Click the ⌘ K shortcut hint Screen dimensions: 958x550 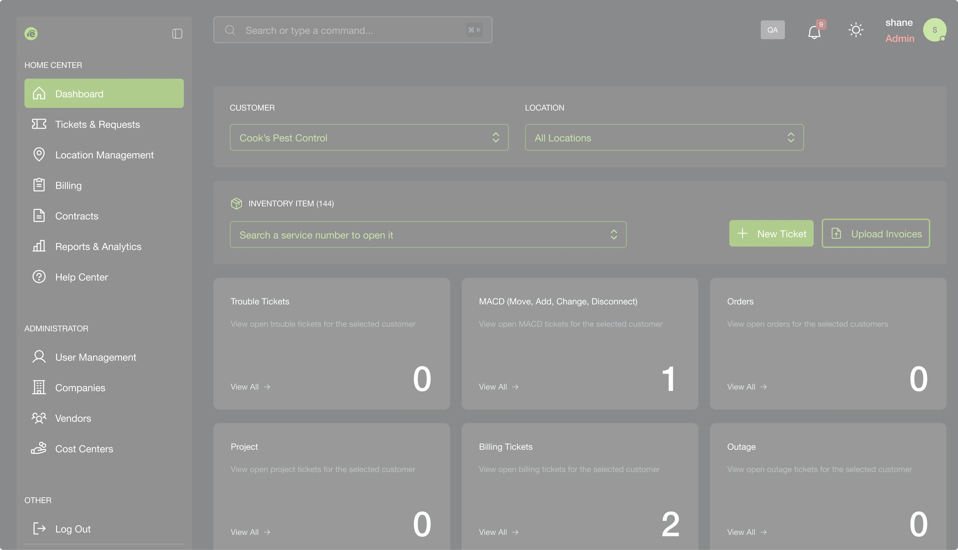474,30
